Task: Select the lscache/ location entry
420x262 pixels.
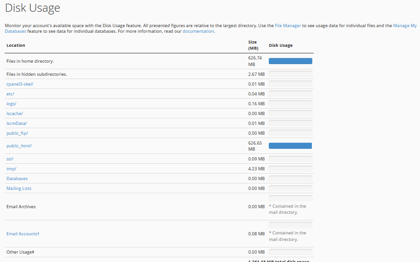Action: tap(15, 114)
